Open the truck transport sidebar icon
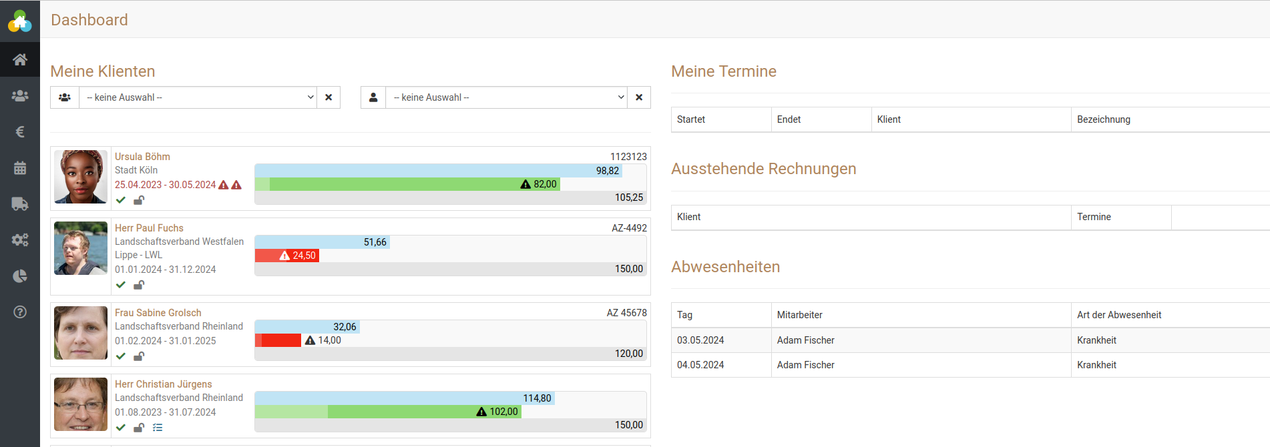 coord(20,204)
